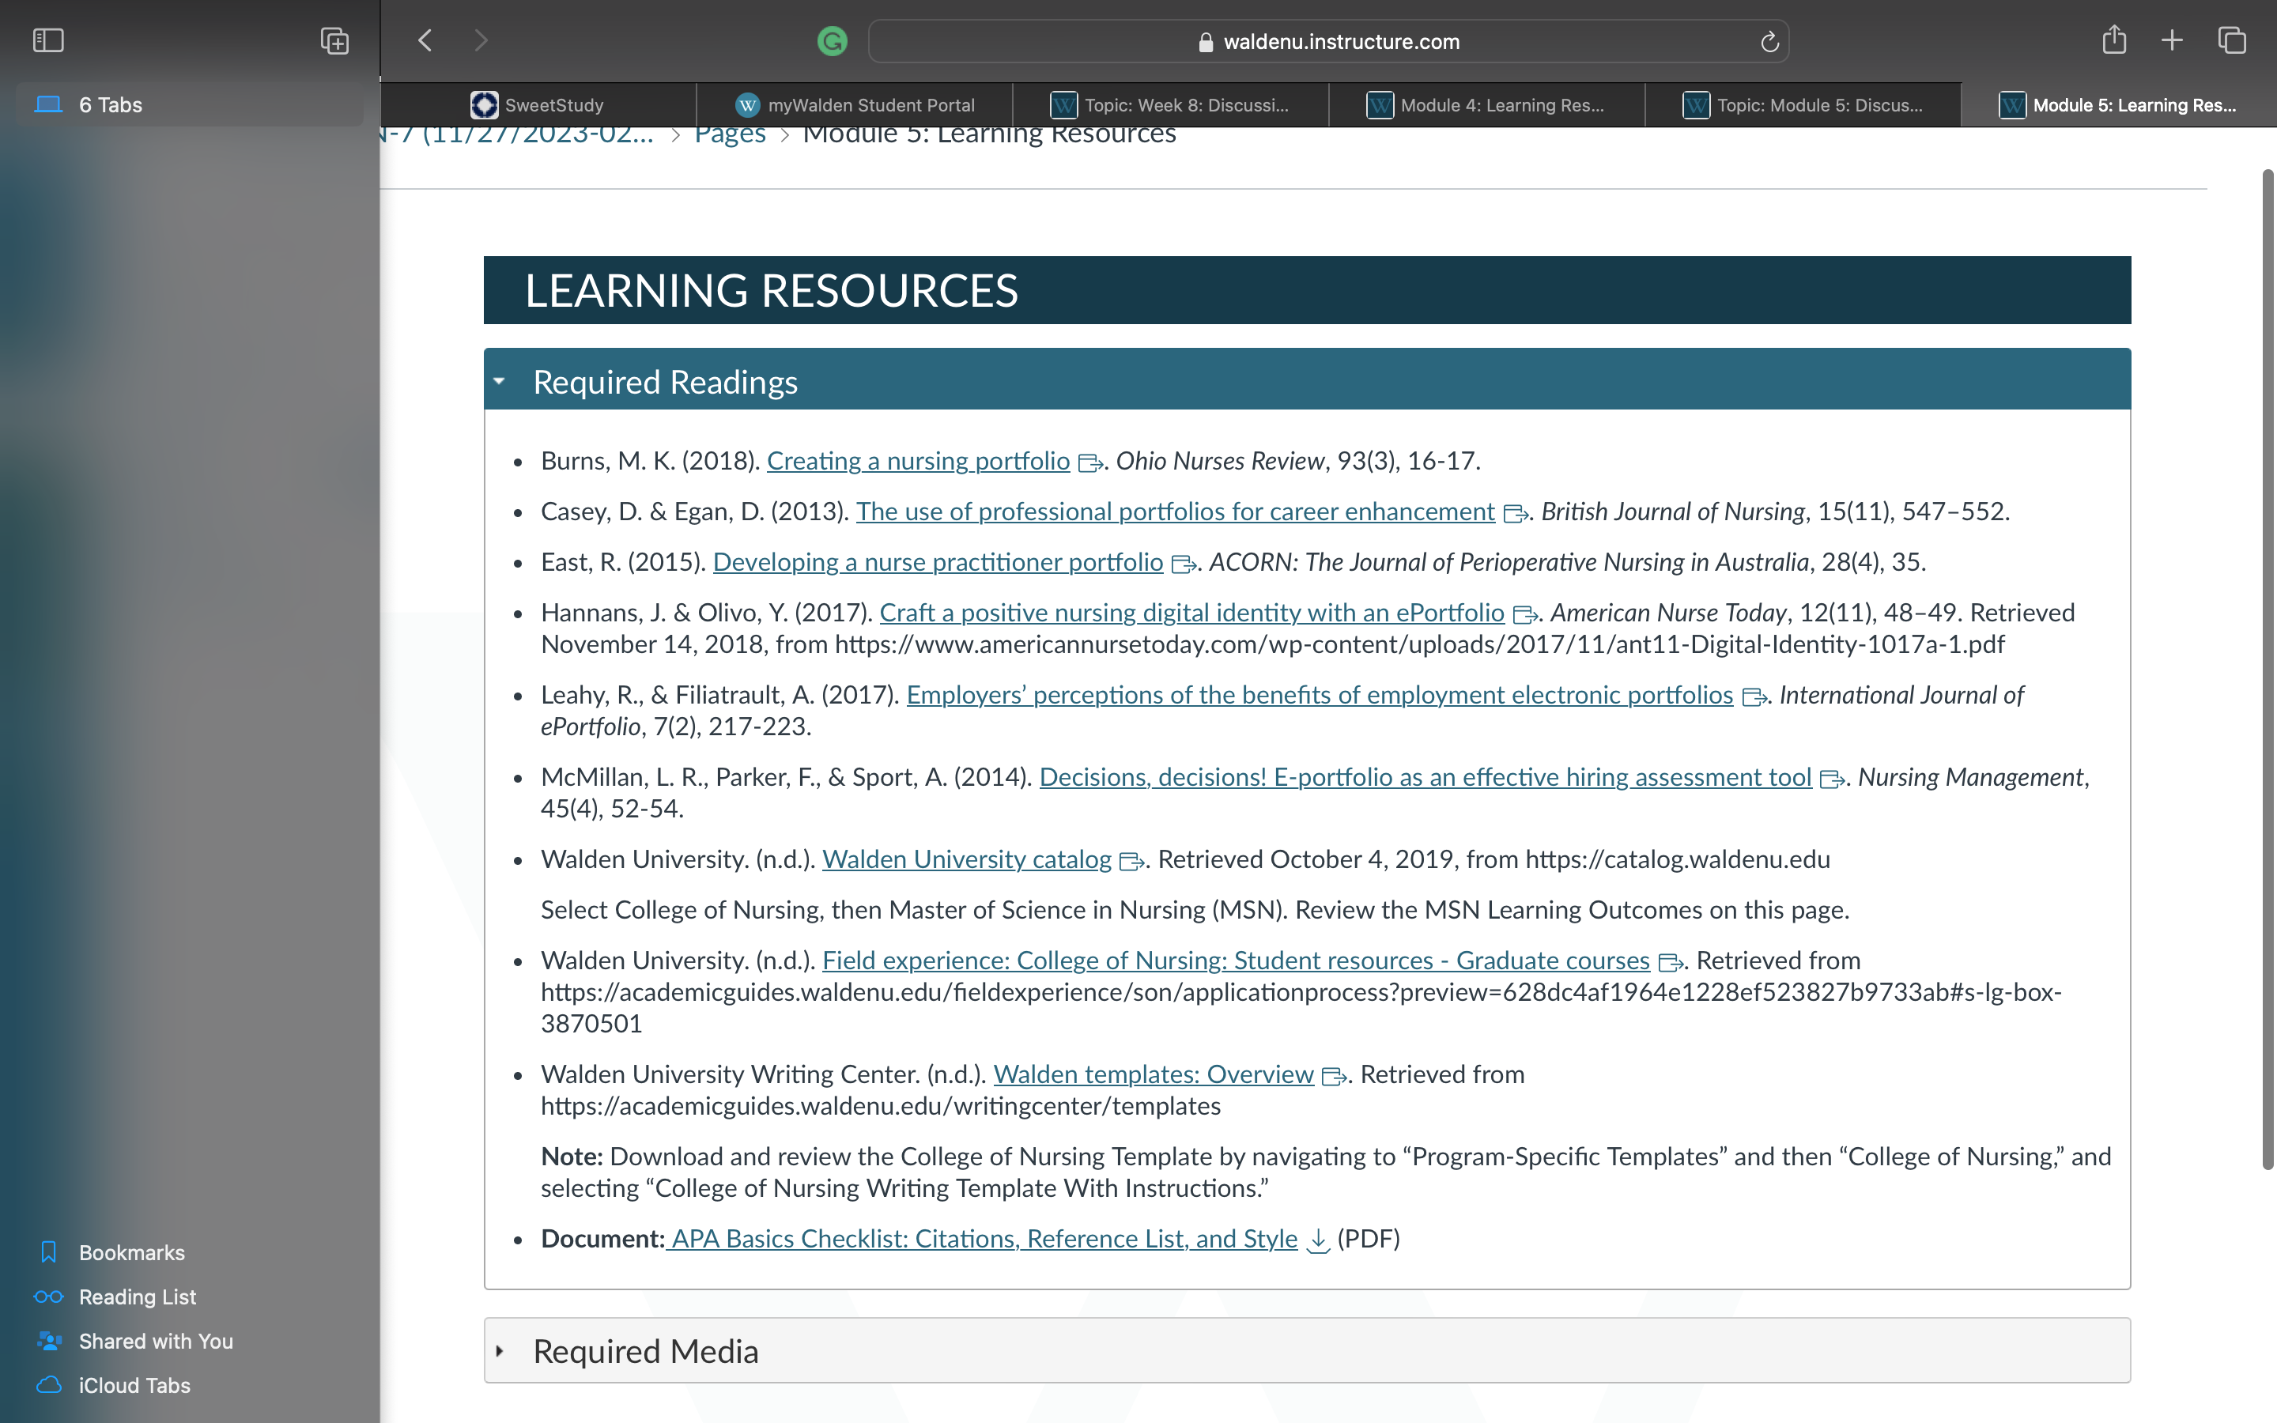Click external link icon after nurse practitioner portfolio
Viewport: 2277px width, 1423px height.
pos(1184,564)
